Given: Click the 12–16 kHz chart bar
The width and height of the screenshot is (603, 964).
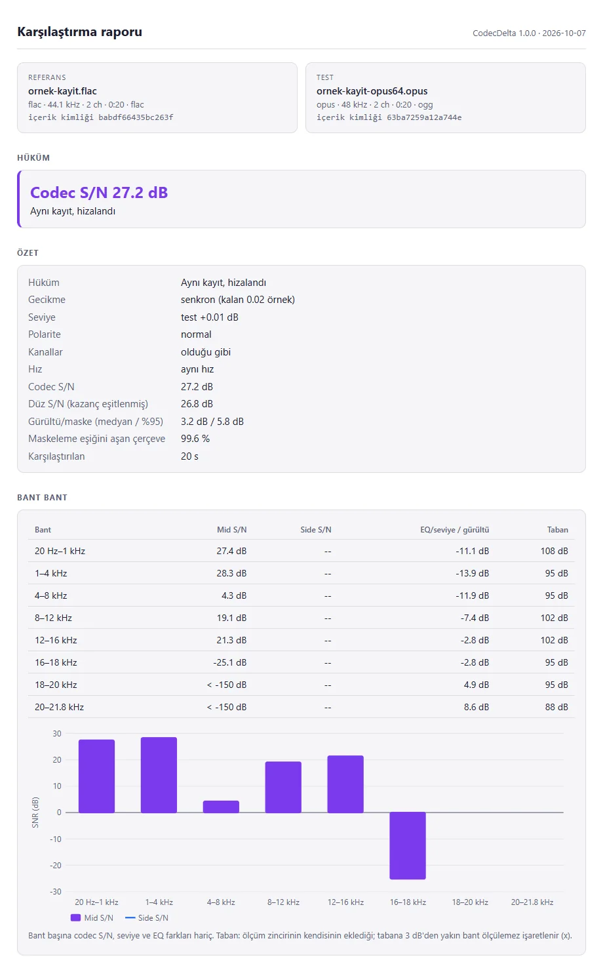Looking at the screenshot, I should click(x=345, y=784).
